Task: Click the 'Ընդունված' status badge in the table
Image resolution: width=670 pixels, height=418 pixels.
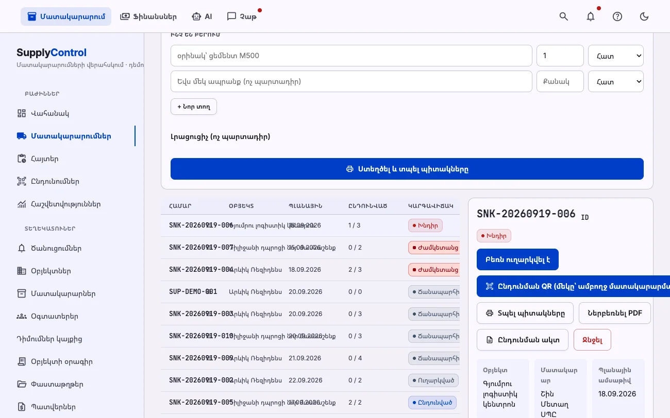Action: [432, 403]
